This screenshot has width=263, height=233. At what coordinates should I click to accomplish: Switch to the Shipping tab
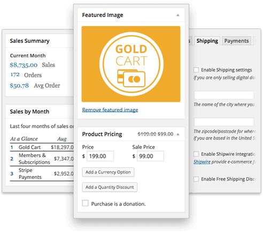(207, 41)
